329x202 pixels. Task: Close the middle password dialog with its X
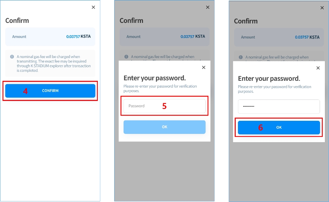[203, 67]
